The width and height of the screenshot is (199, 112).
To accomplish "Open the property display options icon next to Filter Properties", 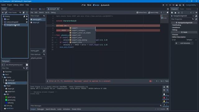I will click(196, 19).
